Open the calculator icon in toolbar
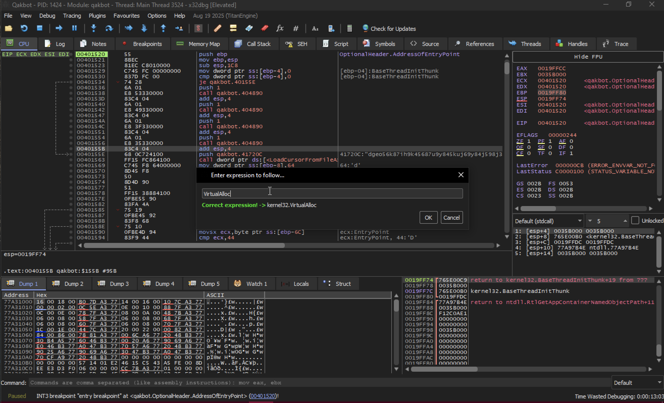 coord(349,28)
